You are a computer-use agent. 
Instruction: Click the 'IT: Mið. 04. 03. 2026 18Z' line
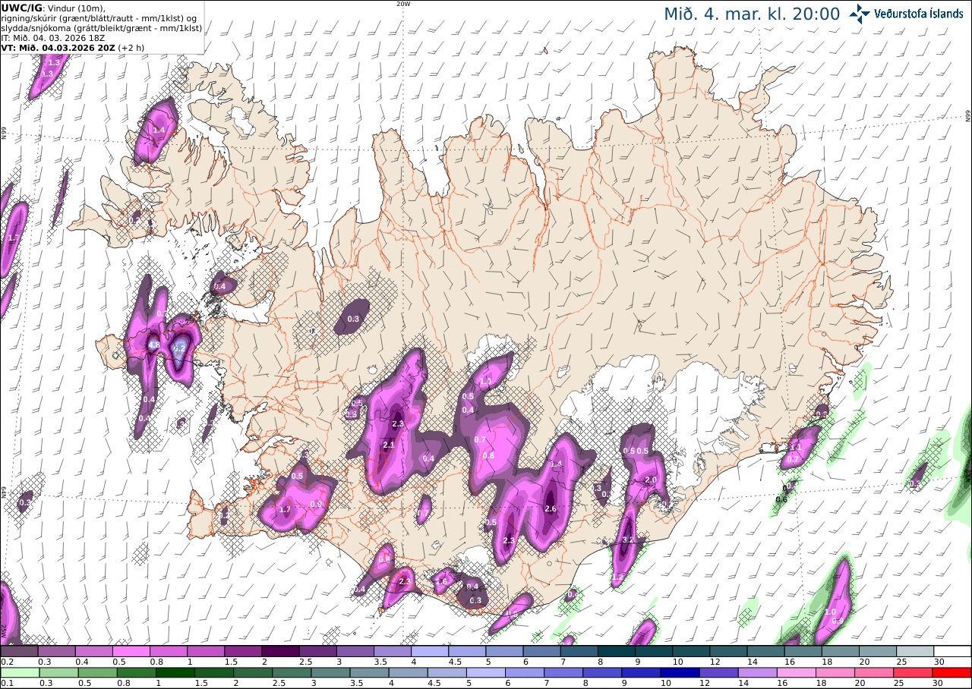tap(52, 38)
